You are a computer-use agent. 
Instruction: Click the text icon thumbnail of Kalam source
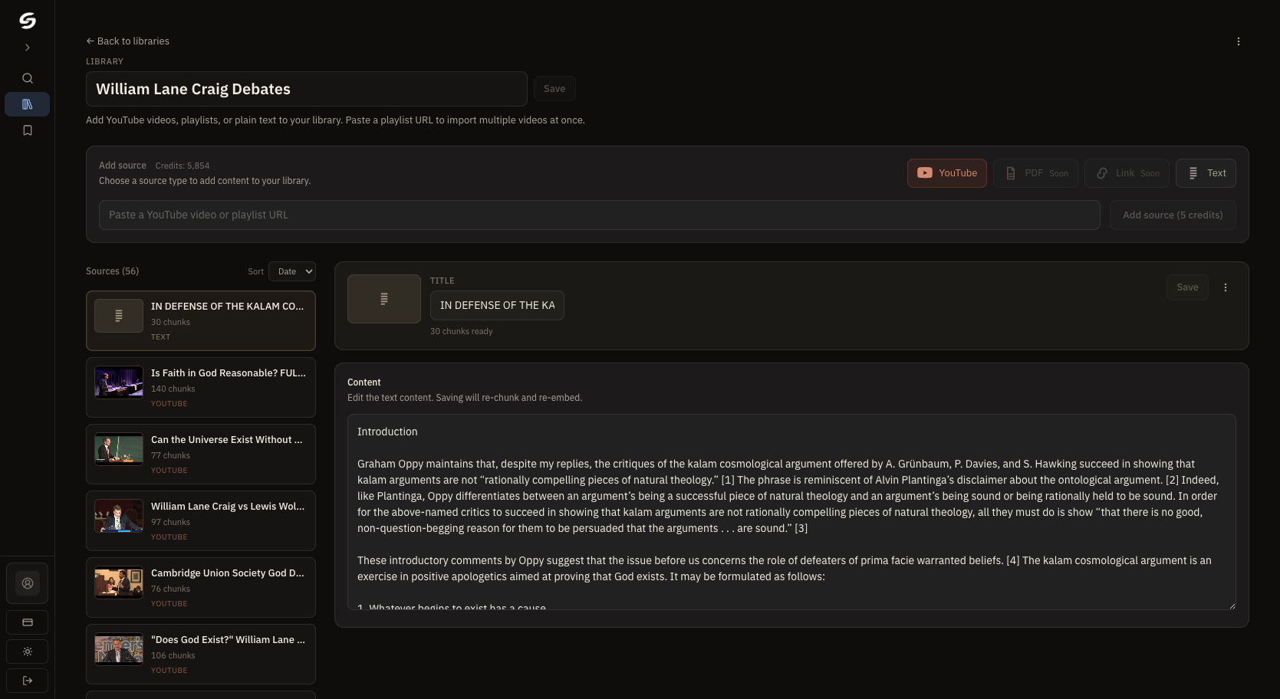click(x=119, y=316)
